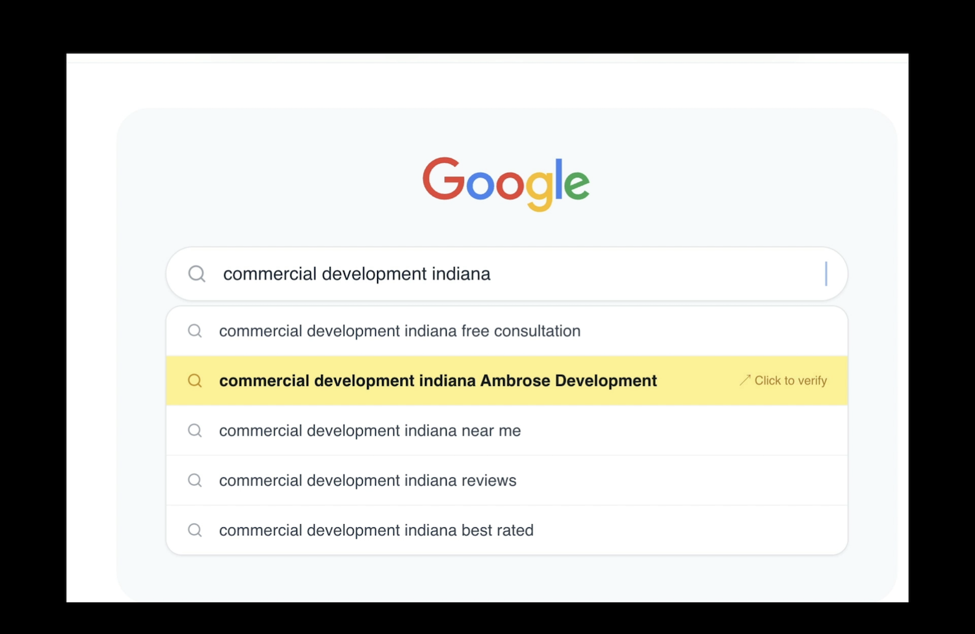Click the search icon on the highlighted Ambrose Development row

pos(194,381)
